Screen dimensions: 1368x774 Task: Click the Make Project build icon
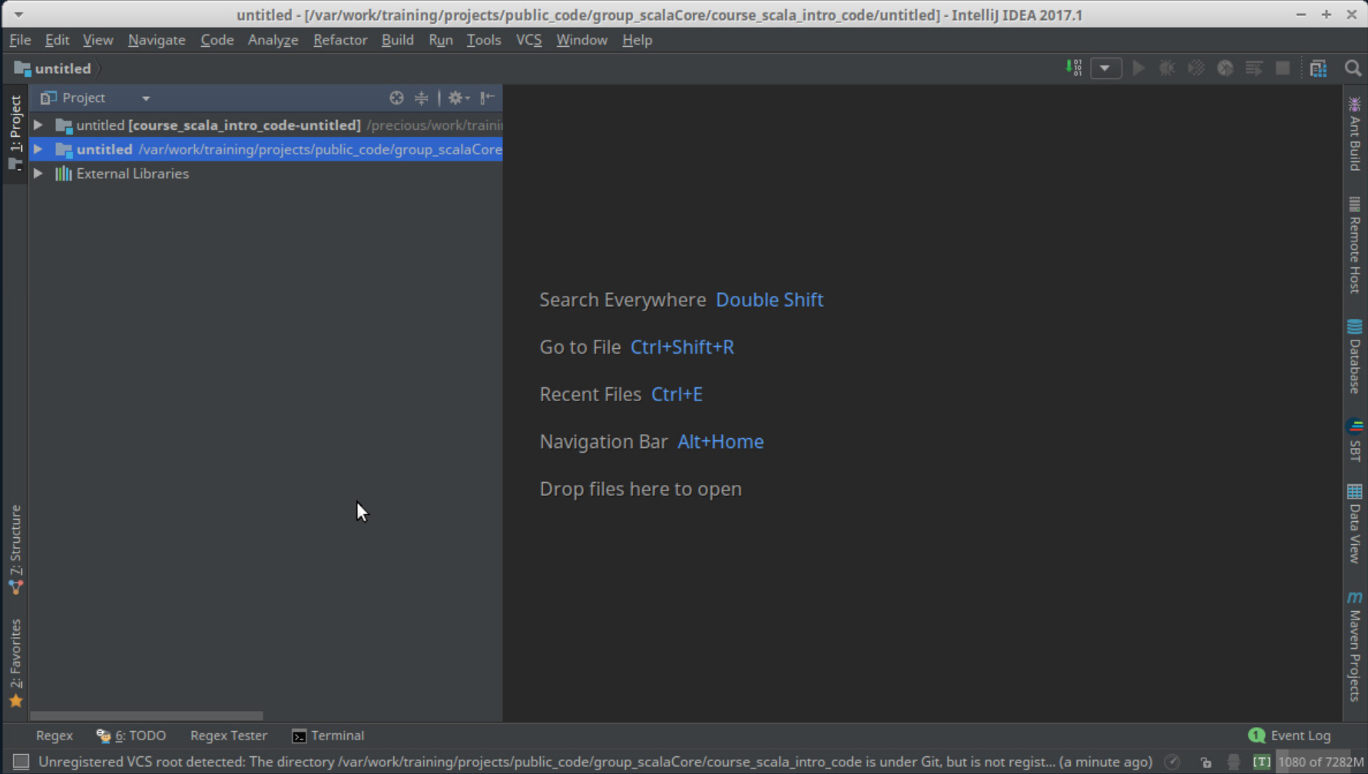(x=1074, y=68)
